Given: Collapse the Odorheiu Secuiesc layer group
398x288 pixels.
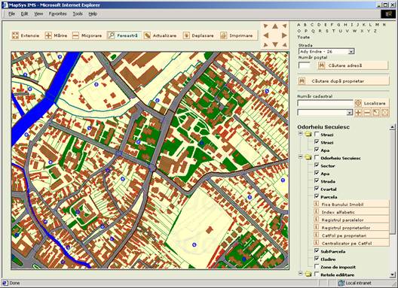Looking at the screenshot, I should click(x=300, y=157).
